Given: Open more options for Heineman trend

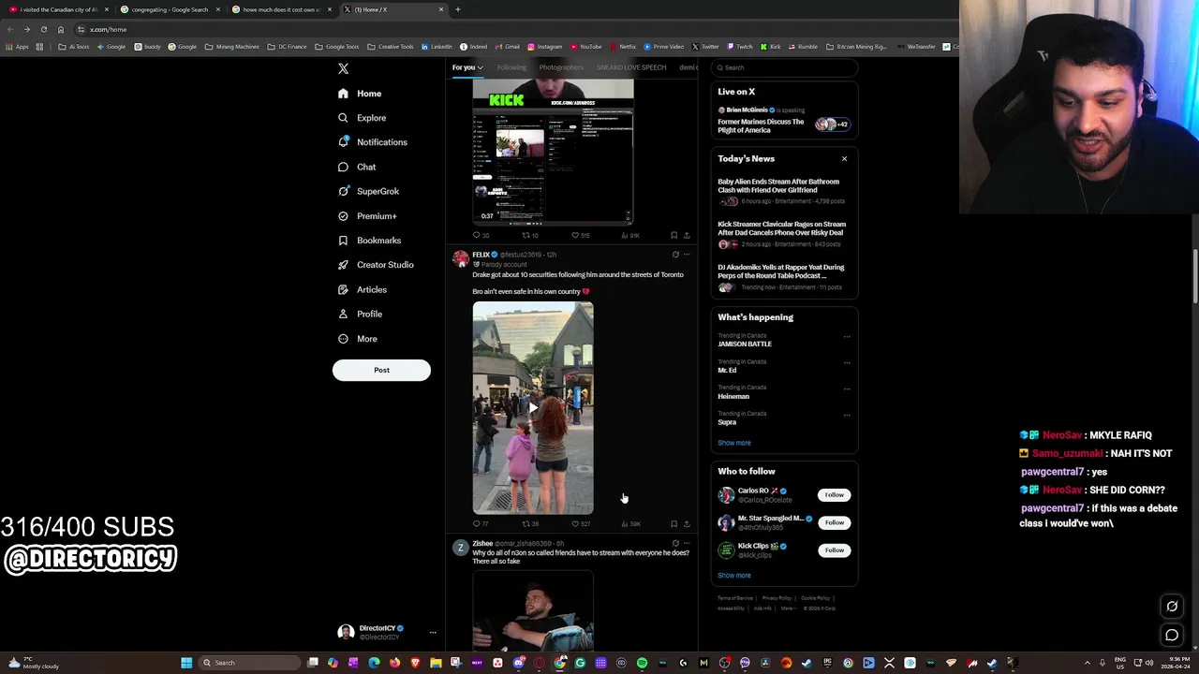Looking at the screenshot, I should (x=847, y=389).
